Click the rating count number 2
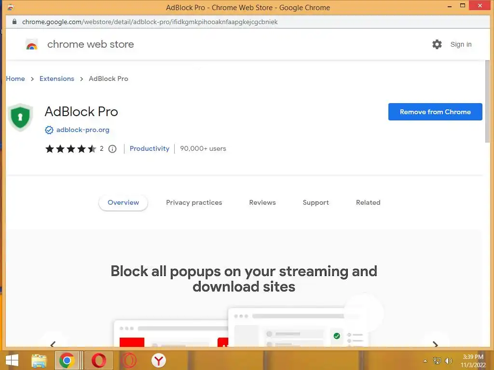Image resolution: width=494 pixels, height=370 pixels. pos(101,148)
